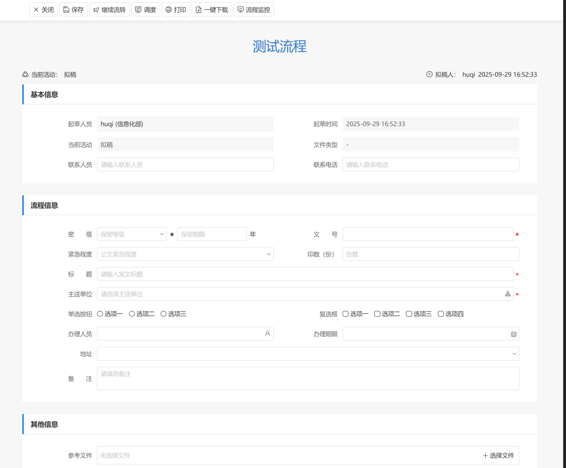The width and height of the screenshot is (566, 468).
Task: Click the 选择文件 button
Action: pyautogui.click(x=498, y=455)
